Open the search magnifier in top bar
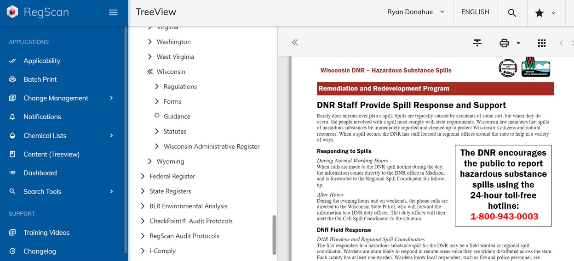The height and width of the screenshot is (261, 574). click(x=512, y=13)
